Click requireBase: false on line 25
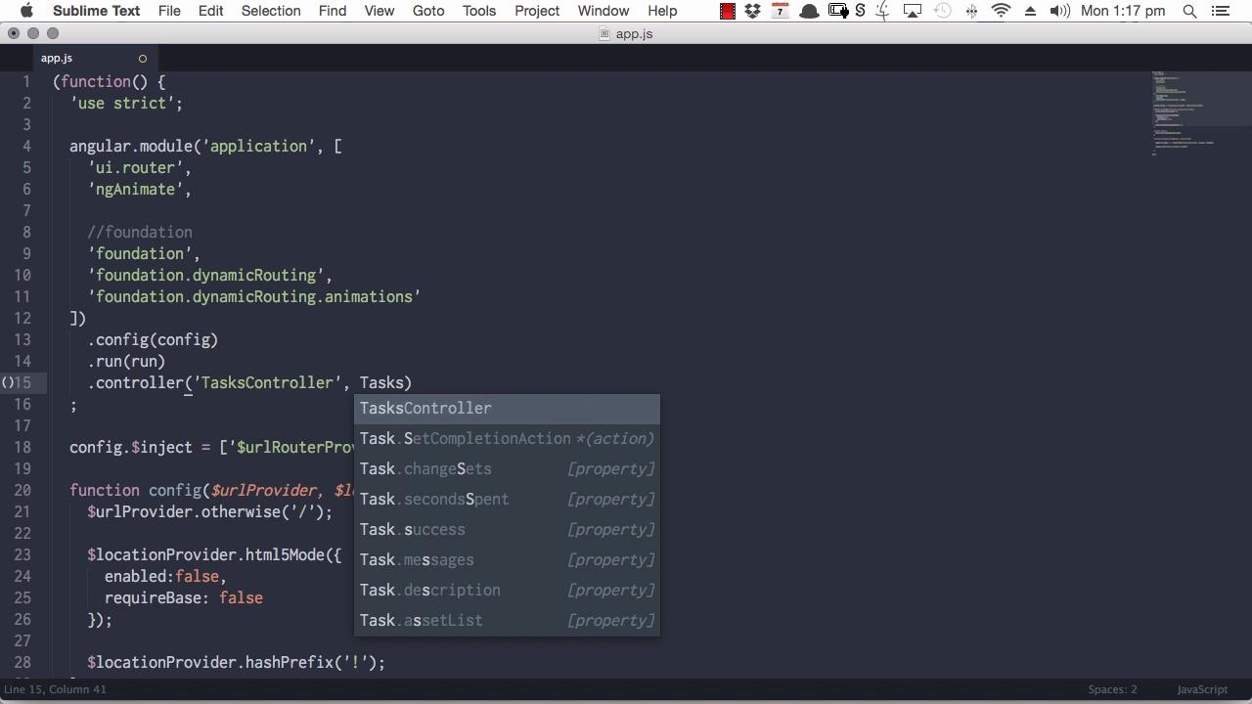The width and height of the screenshot is (1252, 704). pos(184,597)
